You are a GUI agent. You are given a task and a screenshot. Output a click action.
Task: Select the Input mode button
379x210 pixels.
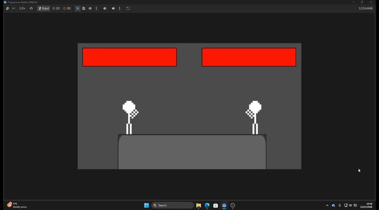(x=43, y=8)
